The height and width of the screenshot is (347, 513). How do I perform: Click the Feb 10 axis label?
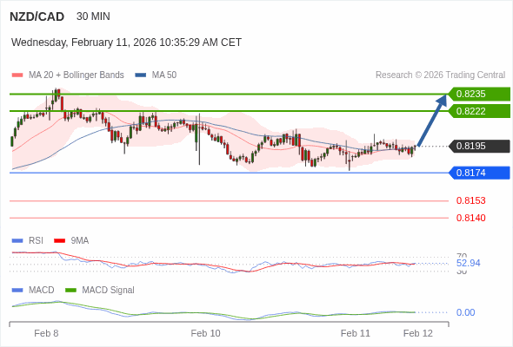(x=205, y=333)
